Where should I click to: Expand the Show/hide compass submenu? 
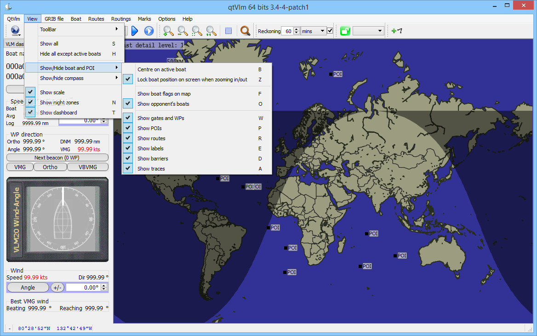73,78
